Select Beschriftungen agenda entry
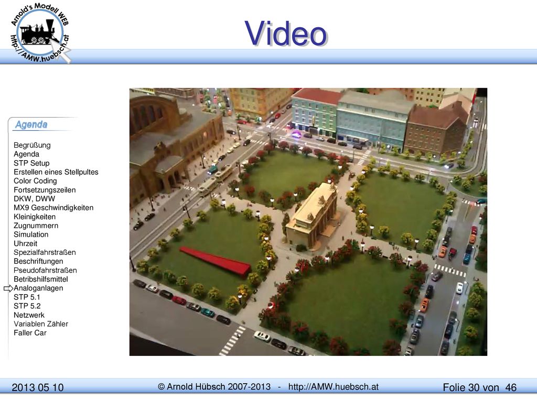Screen dimensions: 537x402 click(x=38, y=261)
